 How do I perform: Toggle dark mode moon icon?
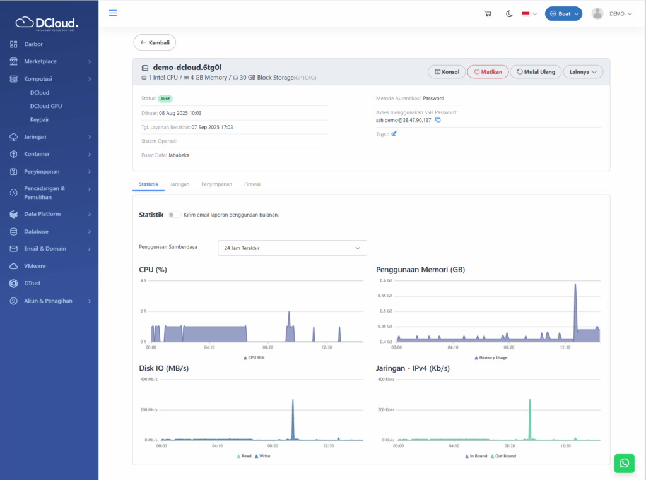(x=509, y=14)
